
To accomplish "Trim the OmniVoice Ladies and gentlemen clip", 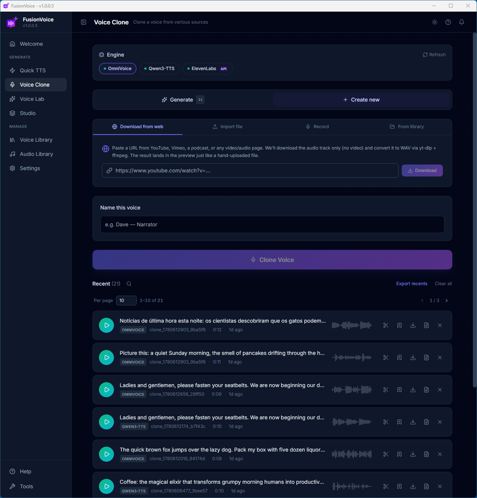I will coord(386,390).
